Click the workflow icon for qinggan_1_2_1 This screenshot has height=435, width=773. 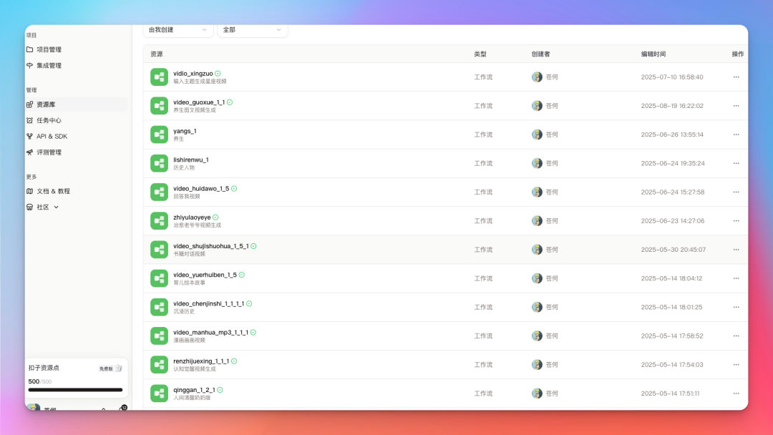click(159, 394)
